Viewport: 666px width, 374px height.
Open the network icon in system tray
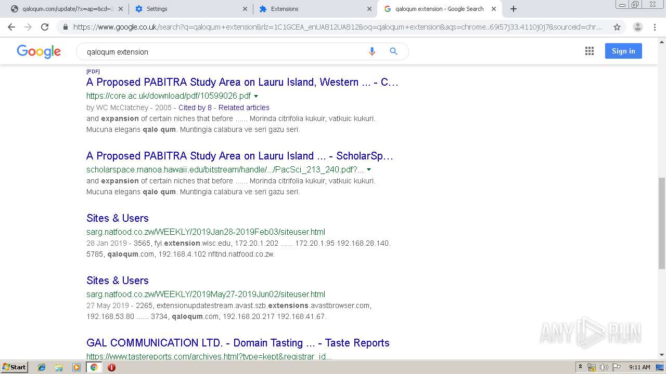click(592, 367)
